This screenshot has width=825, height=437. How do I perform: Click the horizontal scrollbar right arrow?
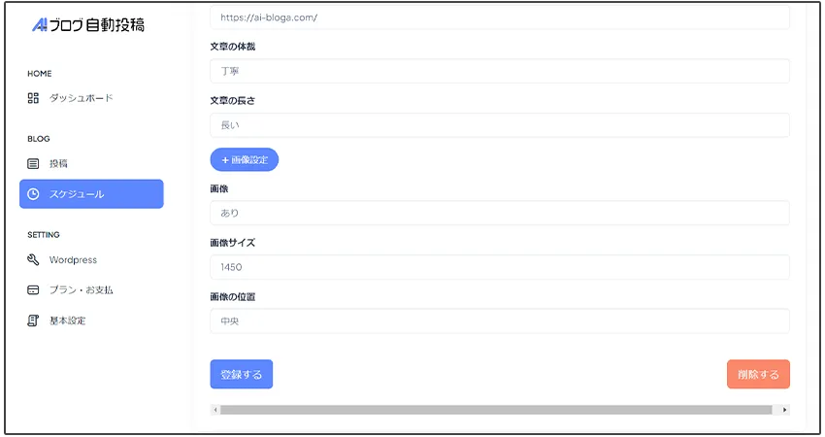click(784, 410)
